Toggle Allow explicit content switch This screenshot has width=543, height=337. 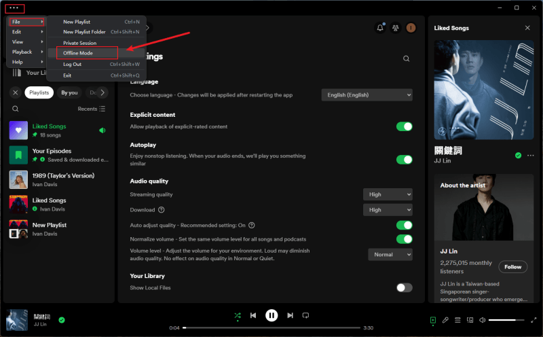pos(404,126)
